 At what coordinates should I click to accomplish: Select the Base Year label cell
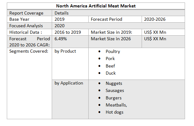tap(19, 19)
